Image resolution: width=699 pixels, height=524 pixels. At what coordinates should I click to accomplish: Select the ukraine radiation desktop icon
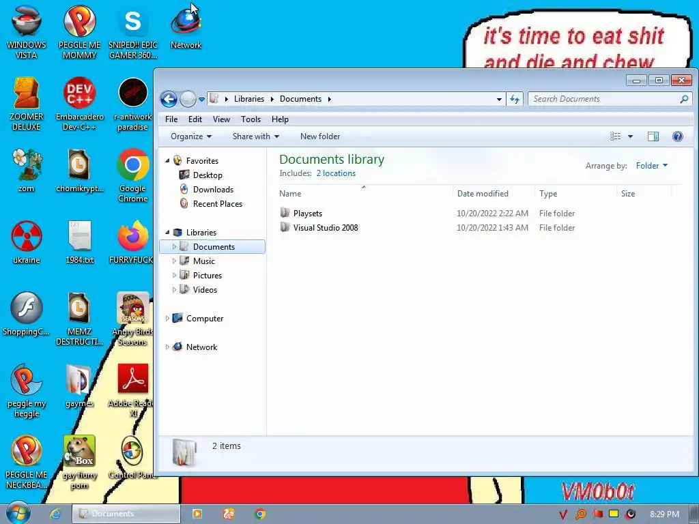27,242
